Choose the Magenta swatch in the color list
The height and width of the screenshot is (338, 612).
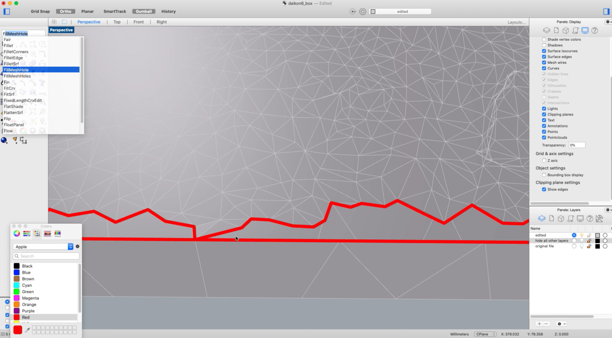click(x=17, y=298)
